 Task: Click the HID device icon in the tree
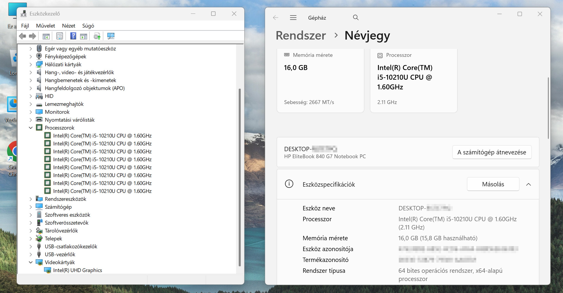(x=39, y=96)
